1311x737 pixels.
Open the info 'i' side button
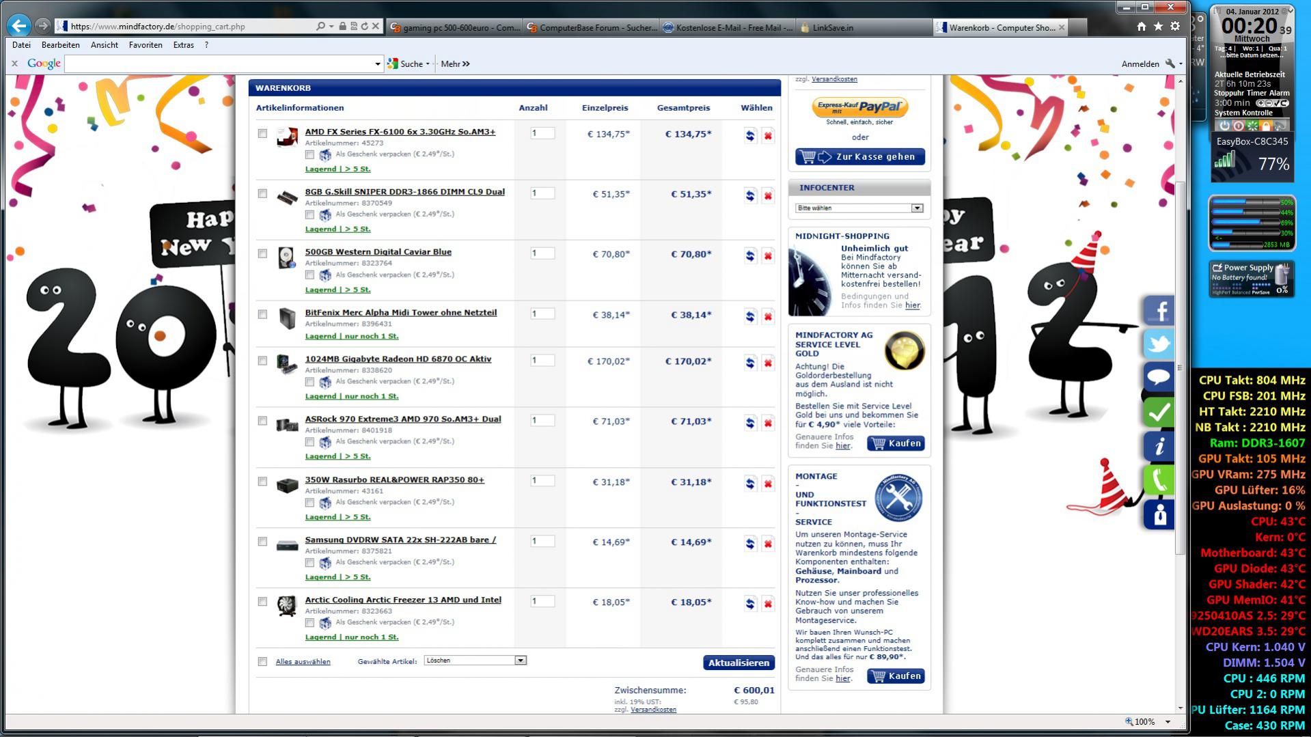click(1159, 446)
